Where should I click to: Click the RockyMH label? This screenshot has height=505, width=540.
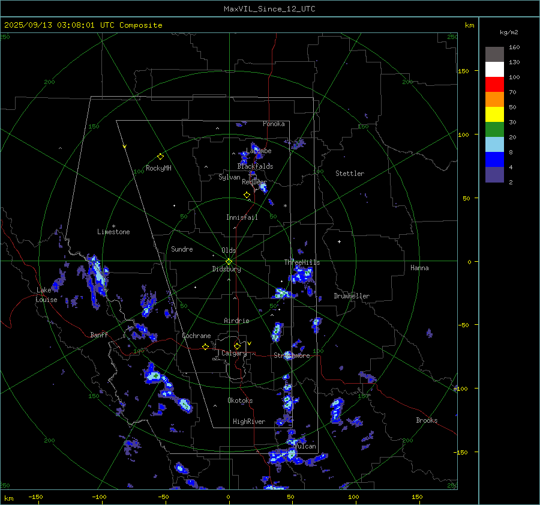158,168
